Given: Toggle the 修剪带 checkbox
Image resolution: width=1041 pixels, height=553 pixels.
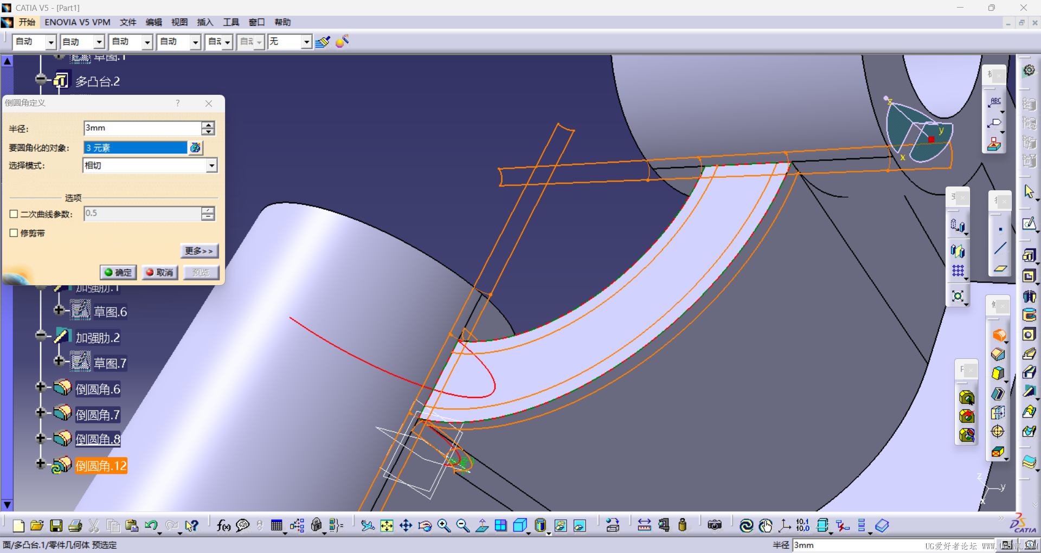Looking at the screenshot, I should click(x=14, y=233).
